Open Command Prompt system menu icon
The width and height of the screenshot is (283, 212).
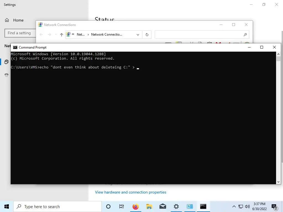15,47
